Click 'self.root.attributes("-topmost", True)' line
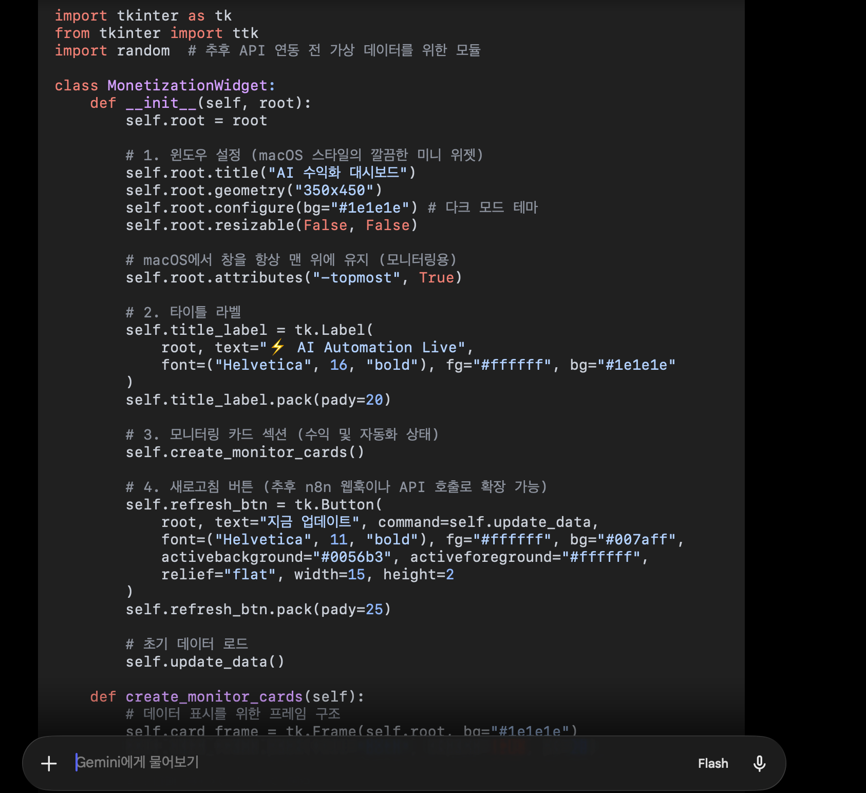Screen dimensions: 866x793 pyautogui.click(x=294, y=277)
